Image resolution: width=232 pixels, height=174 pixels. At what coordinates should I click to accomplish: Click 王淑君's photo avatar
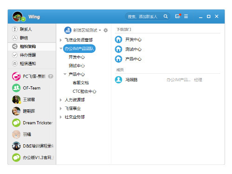pyautogui.click(x=16, y=99)
